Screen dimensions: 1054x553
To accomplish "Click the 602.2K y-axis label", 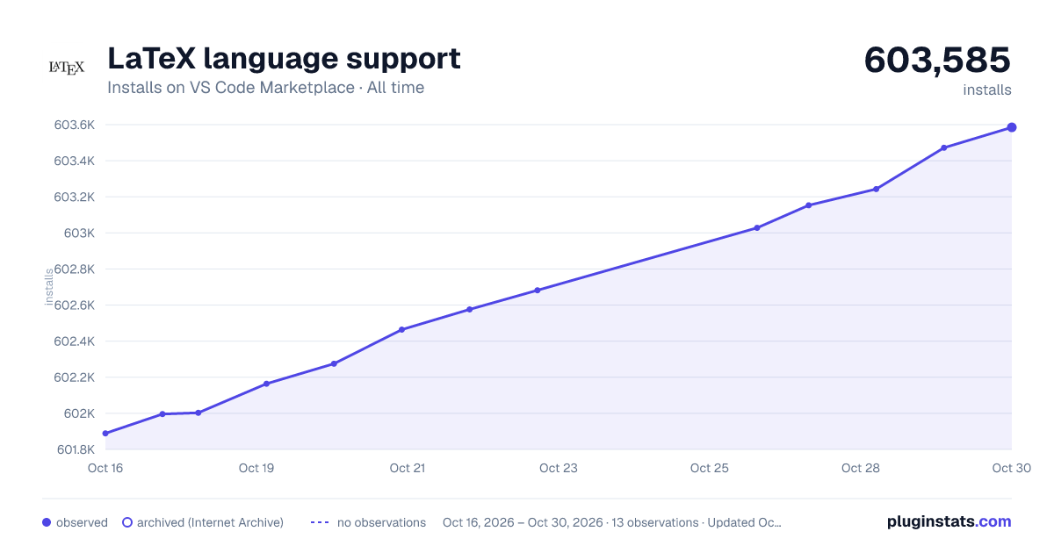I will [74, 377].
